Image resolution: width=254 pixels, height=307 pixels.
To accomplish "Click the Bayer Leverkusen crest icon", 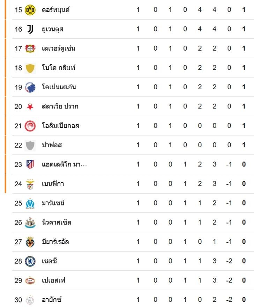I will click(x=30, y=48).
